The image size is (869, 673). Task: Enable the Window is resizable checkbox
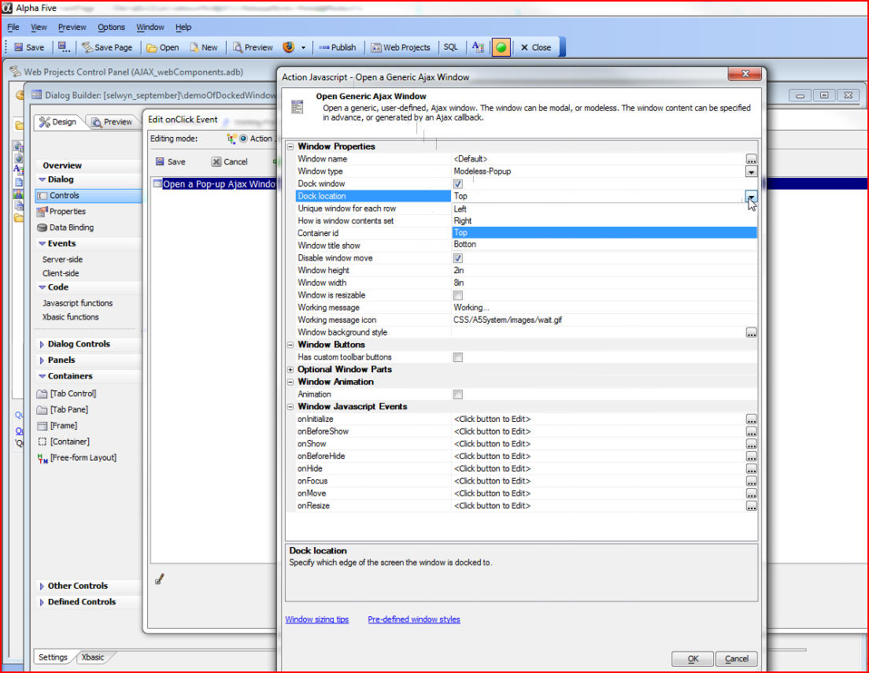tap(458, 295)
